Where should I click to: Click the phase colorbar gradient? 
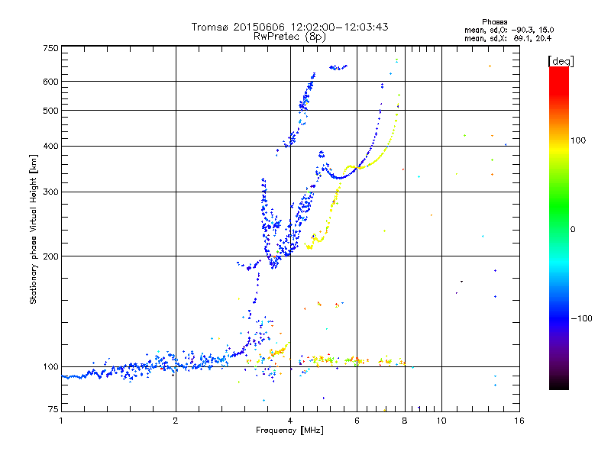pyautogui.click(x=559, y=227)
